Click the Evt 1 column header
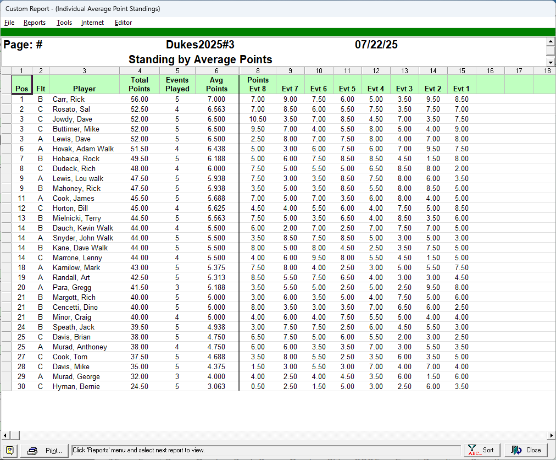 click(x=462, y=89)
